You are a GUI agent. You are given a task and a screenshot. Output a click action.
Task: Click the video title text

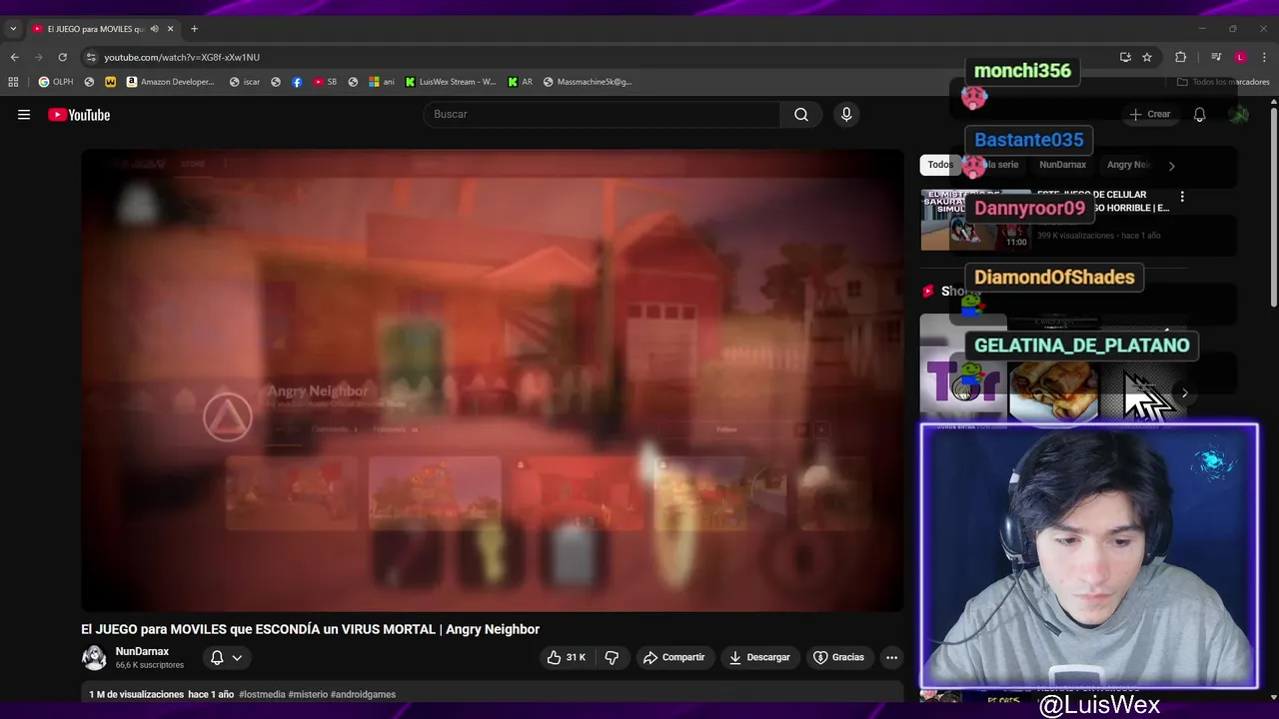coord(310,629)
